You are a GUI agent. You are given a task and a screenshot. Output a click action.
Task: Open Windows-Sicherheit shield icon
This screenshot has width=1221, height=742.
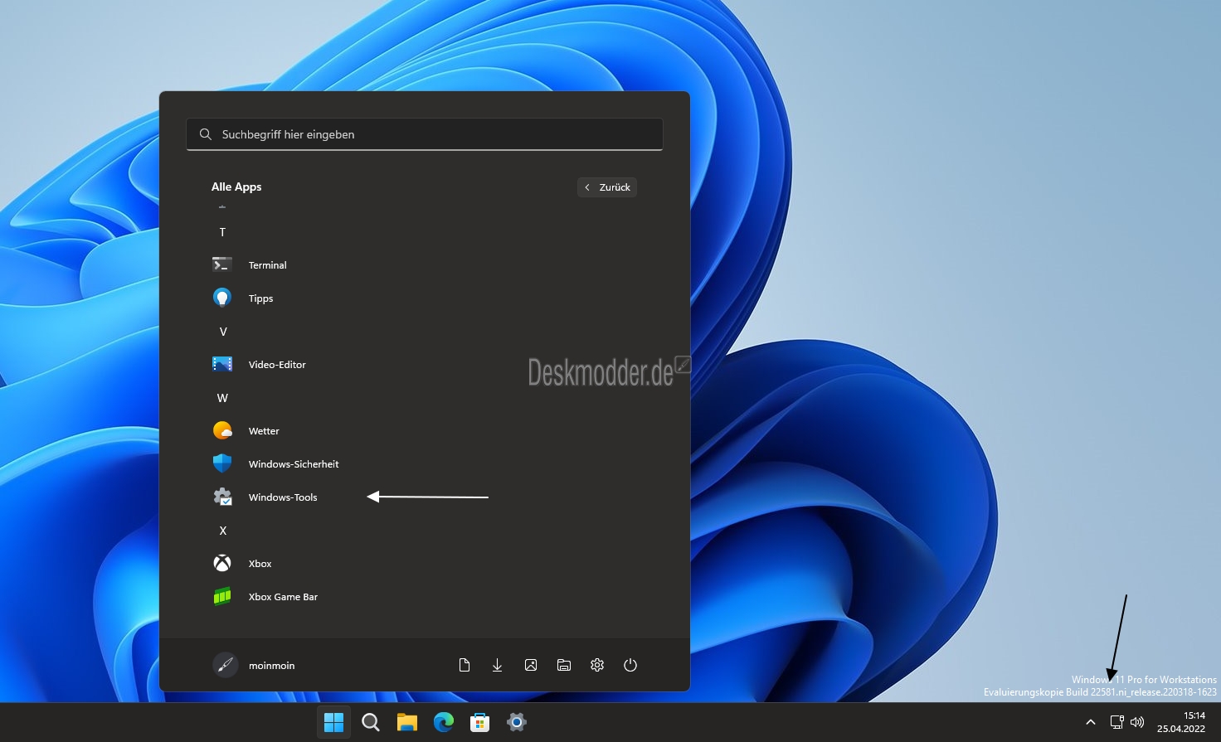pyautogui.click(x=222, y=463)
